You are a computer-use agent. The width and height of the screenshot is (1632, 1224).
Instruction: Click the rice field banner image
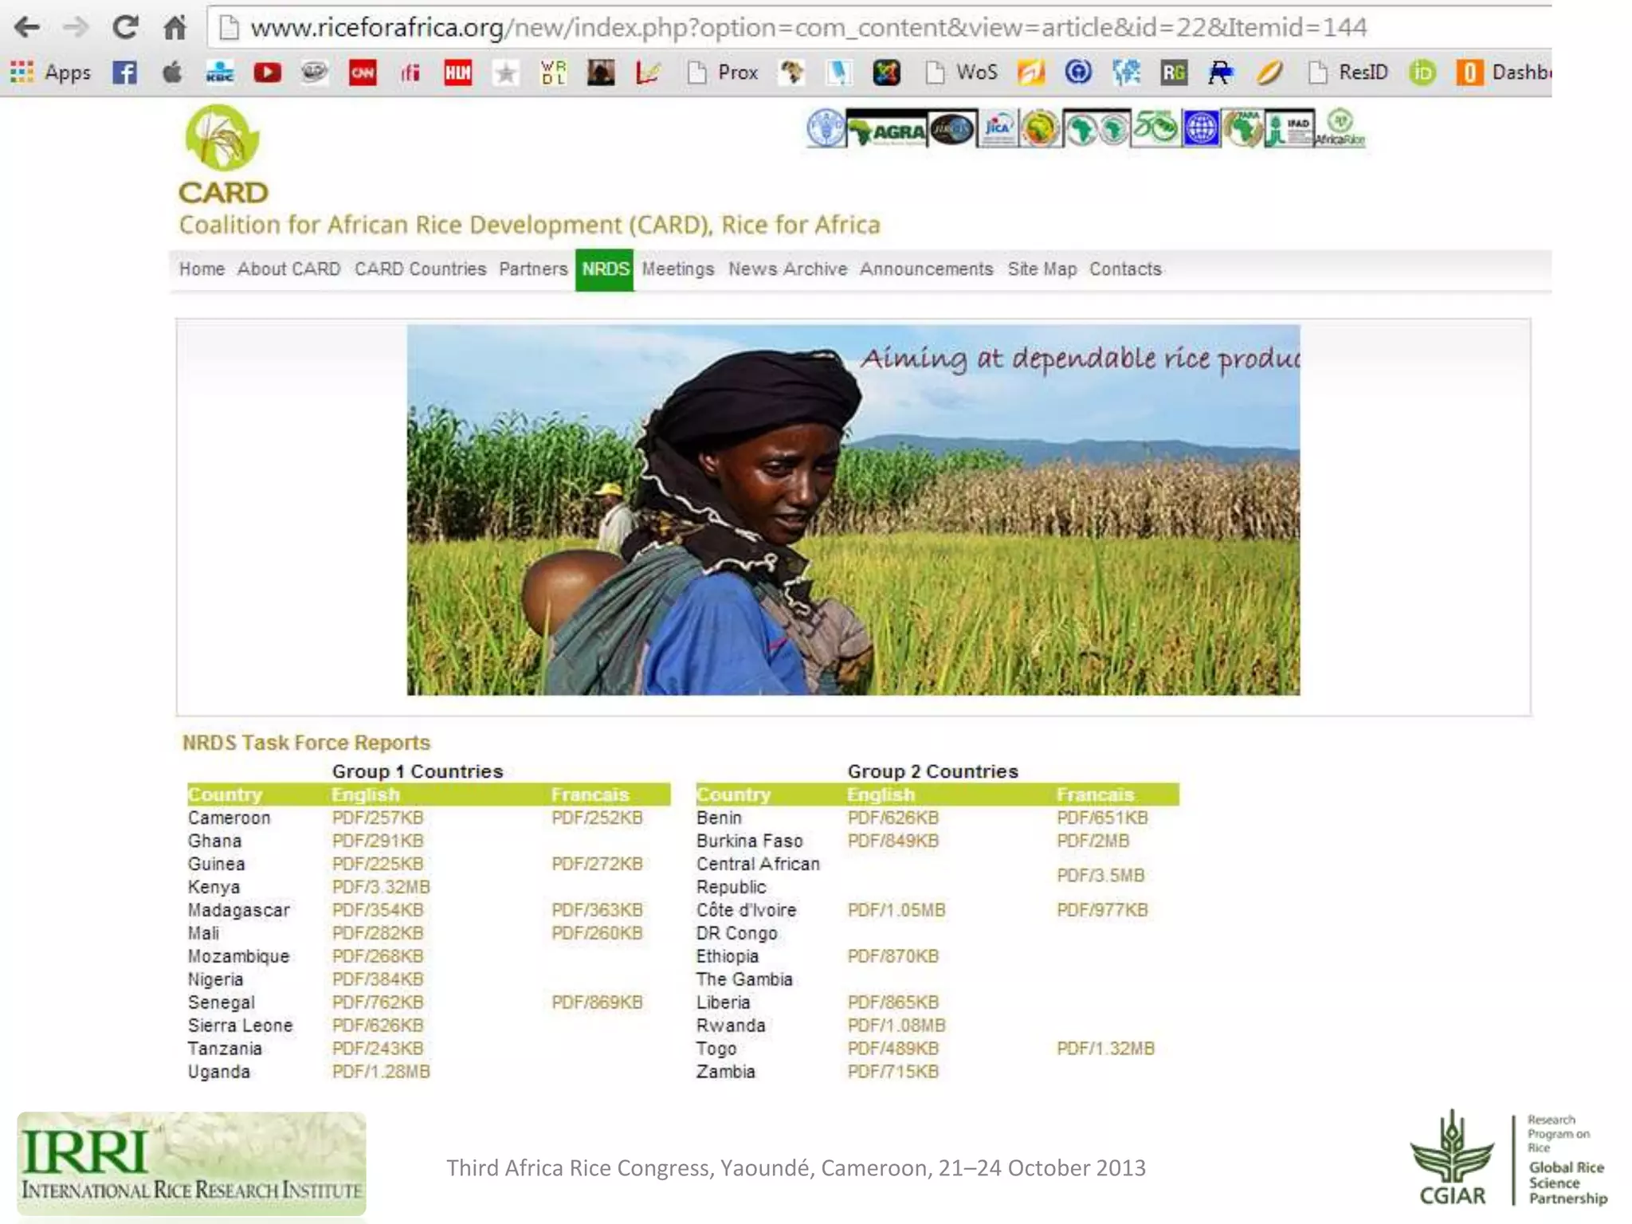[x=853, y=510]
